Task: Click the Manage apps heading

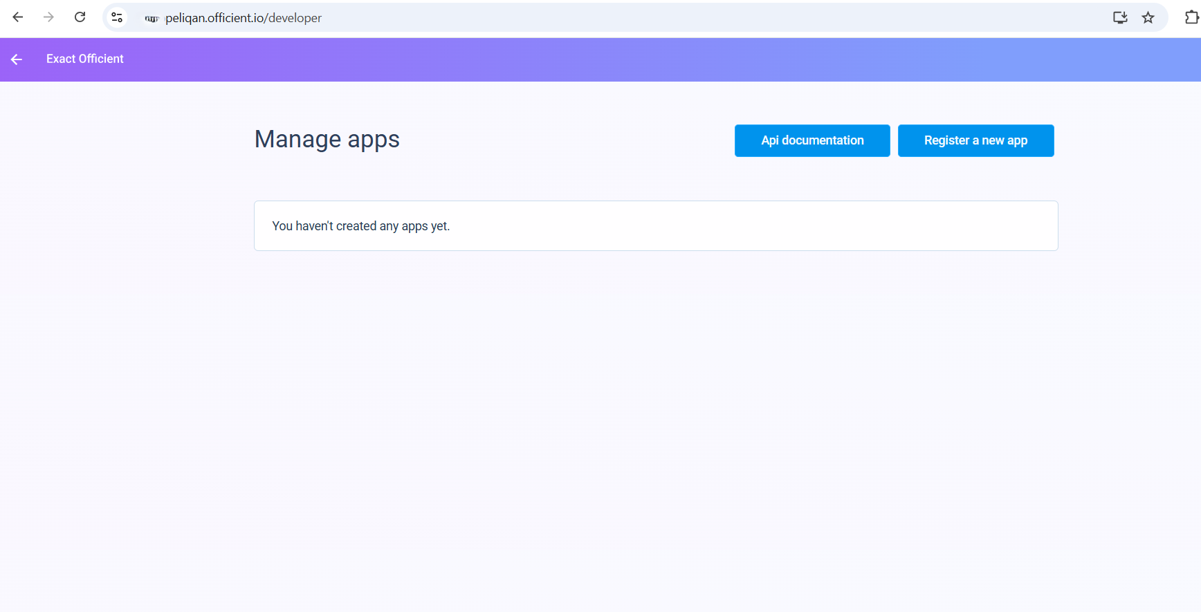Action: point(327,140)
